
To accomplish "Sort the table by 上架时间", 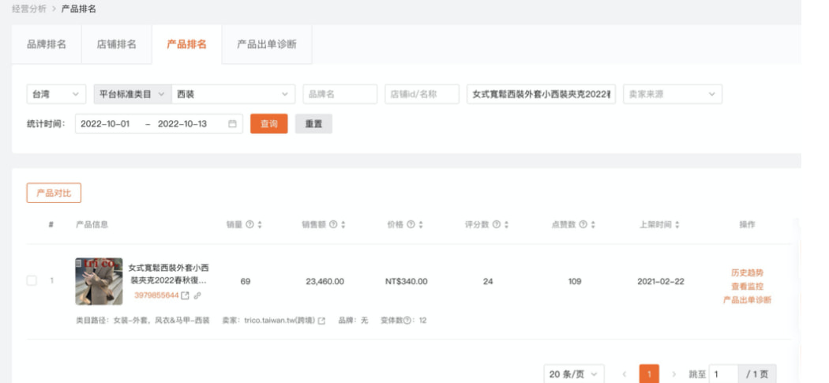I will 677,225.
